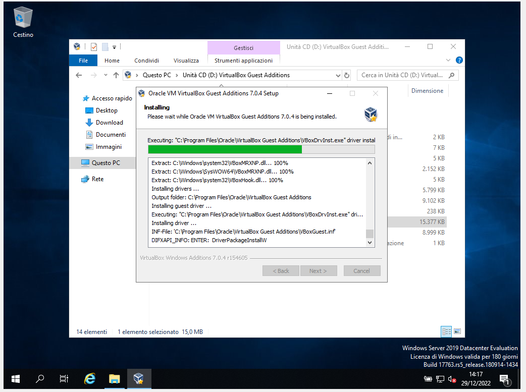526x392 pixels.
Task: Open taskbar search magnifier
Action: (x=39, y=379)
